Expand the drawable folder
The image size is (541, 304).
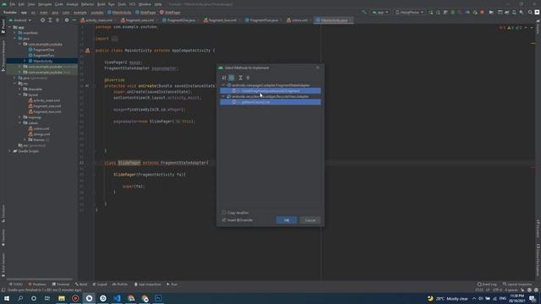coord(20,89)
